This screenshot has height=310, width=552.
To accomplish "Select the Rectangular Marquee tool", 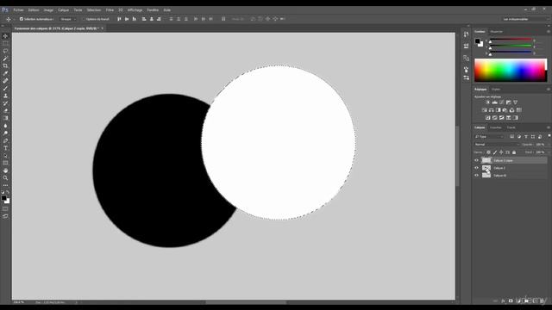I will click(x=5, y=44).
